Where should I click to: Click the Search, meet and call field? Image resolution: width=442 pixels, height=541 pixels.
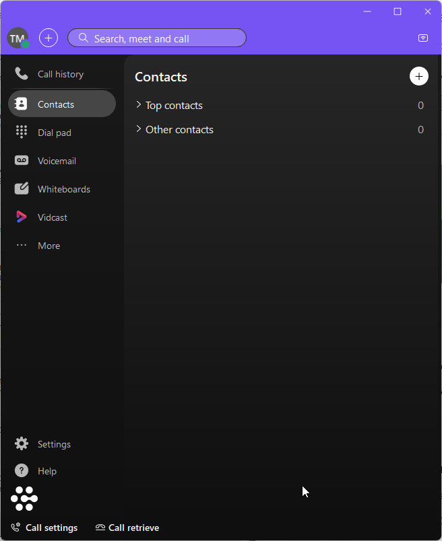click(157, 38)
